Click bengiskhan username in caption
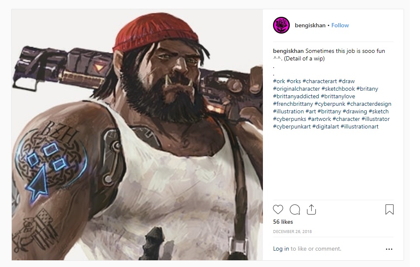Image resolution: width=420 pixels, height=267 pixels. click(288, 51)
